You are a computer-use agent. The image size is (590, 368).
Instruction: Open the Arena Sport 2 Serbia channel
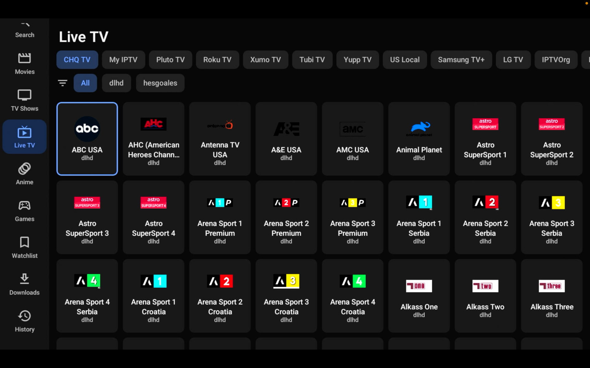tap(485, 217)
